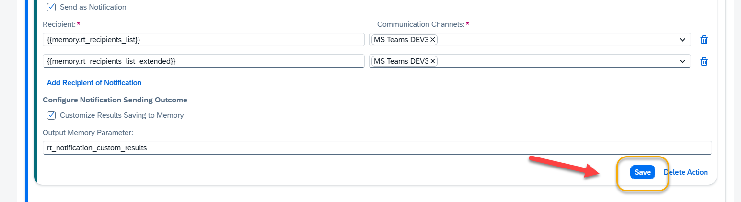Select MS Teams DEV3 token in second row

(401, 61)
